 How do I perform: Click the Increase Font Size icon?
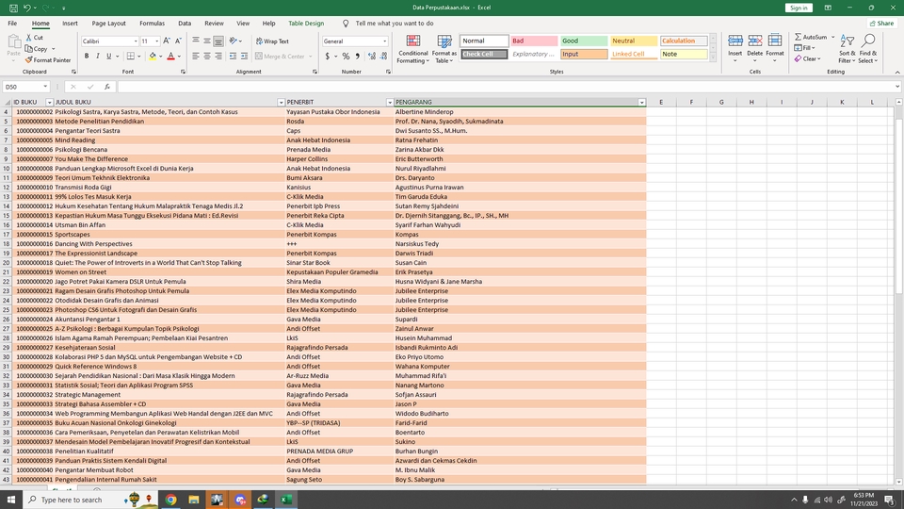click(x=167, y=41)
